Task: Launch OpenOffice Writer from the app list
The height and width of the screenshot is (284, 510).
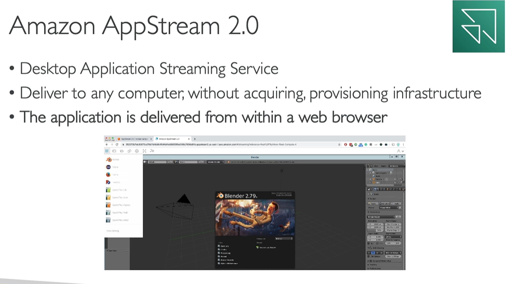Action: [x=117, y=220]
